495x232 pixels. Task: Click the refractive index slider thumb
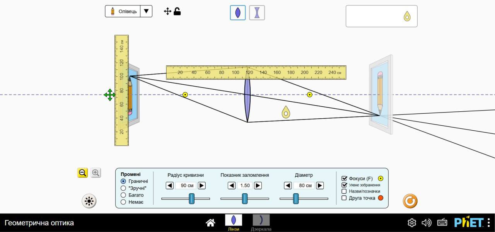(245, 198)
